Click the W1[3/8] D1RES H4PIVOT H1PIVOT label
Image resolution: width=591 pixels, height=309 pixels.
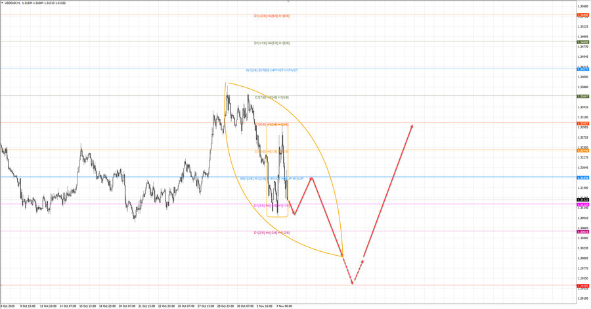[272, 70]
